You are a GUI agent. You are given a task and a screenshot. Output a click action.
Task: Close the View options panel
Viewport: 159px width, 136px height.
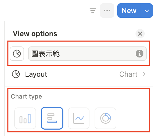pyautogui.click(x=140, y=33)
